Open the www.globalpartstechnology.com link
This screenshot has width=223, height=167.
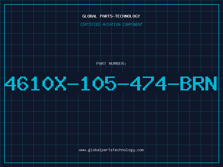pos(111,150)
